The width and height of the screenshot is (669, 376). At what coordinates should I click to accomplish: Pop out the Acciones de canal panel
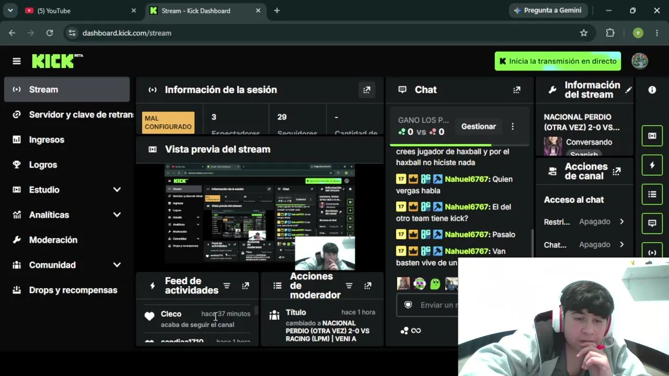(617, 171)
